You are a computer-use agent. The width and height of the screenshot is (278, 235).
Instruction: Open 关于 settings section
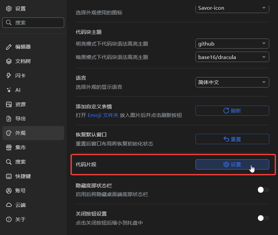click(x=33, y=219)
